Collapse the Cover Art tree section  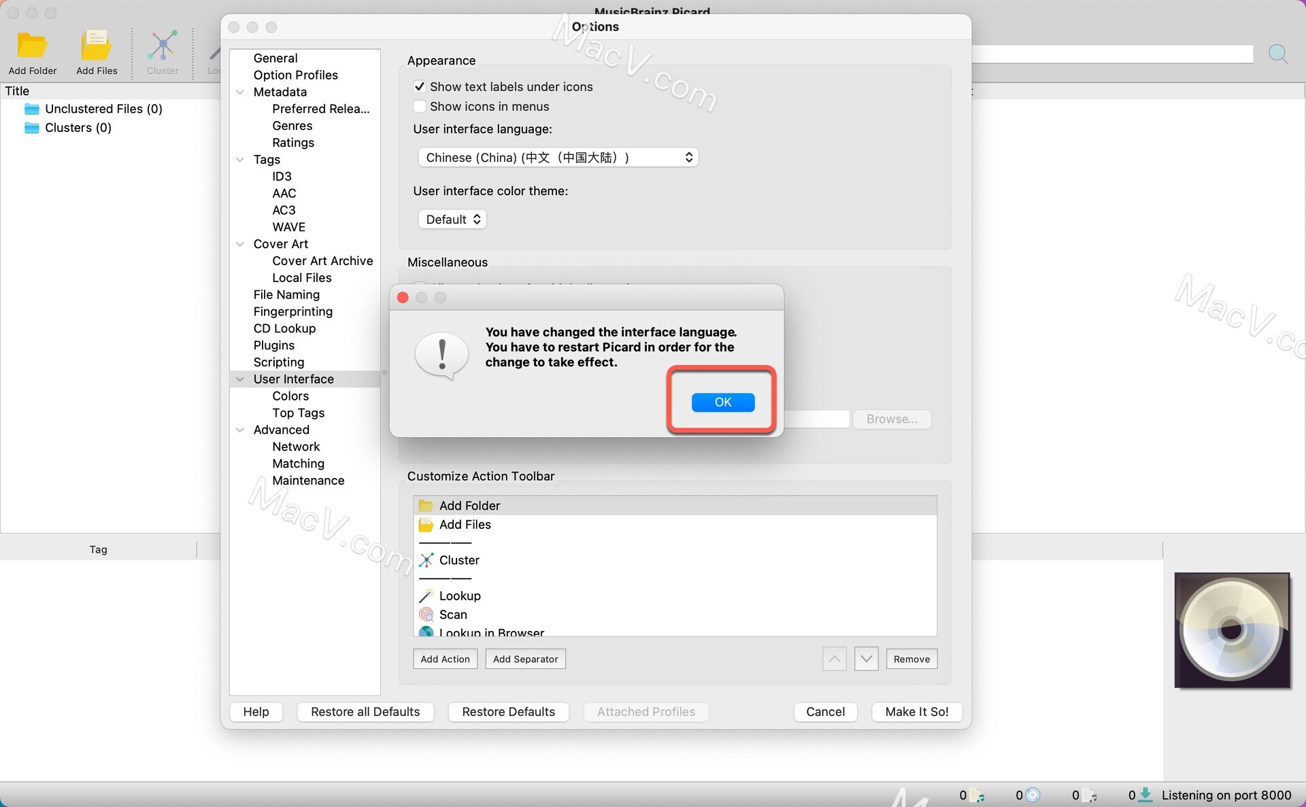(x=240, y=244)
